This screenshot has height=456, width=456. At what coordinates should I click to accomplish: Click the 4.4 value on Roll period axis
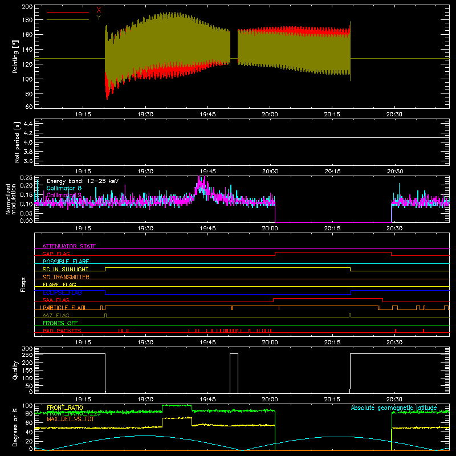pos(28,124)
